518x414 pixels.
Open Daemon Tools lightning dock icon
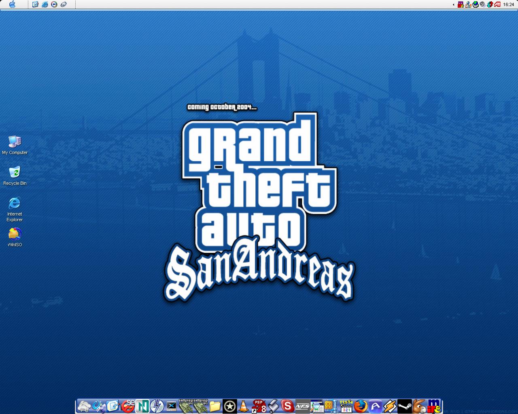click(157, 406)
